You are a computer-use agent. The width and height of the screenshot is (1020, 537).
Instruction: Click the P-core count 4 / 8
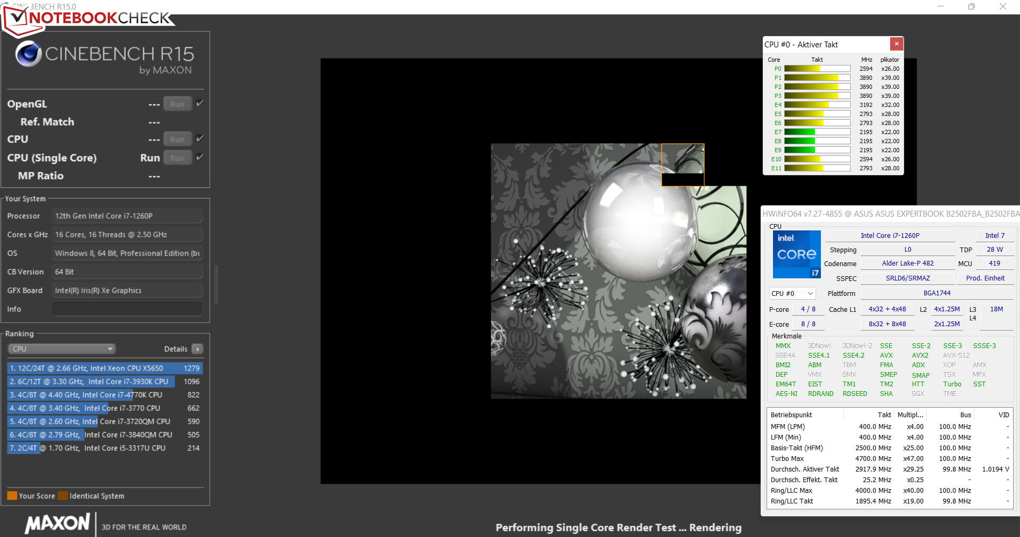(x=808, y=309)
